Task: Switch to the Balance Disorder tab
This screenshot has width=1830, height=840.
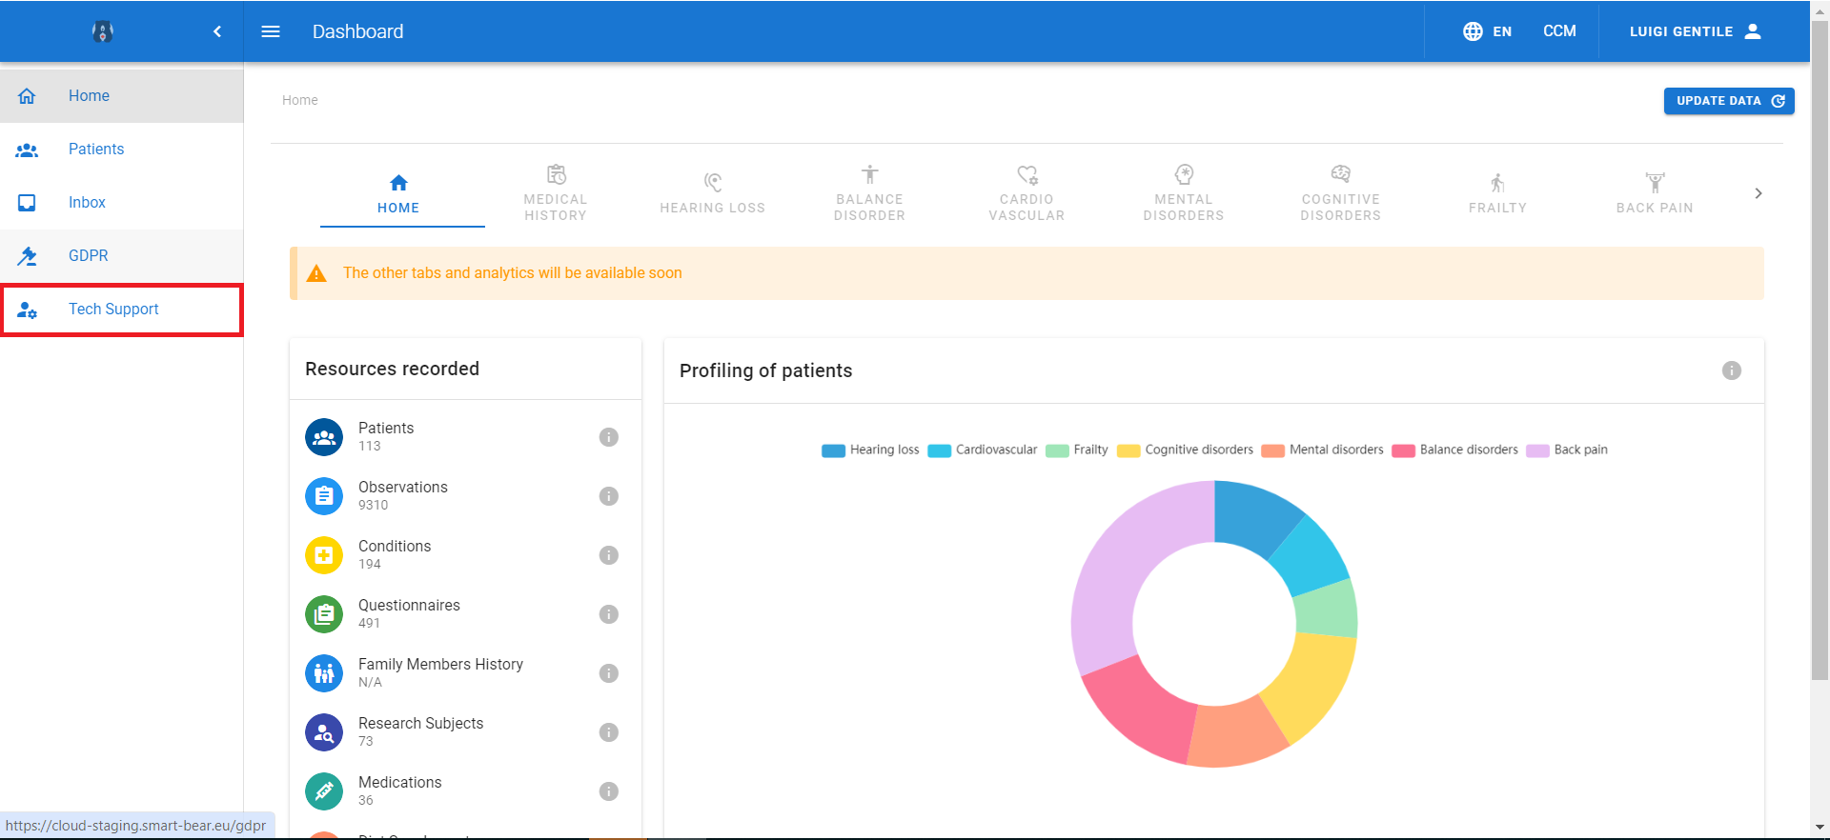Action: tap(869, 194)
